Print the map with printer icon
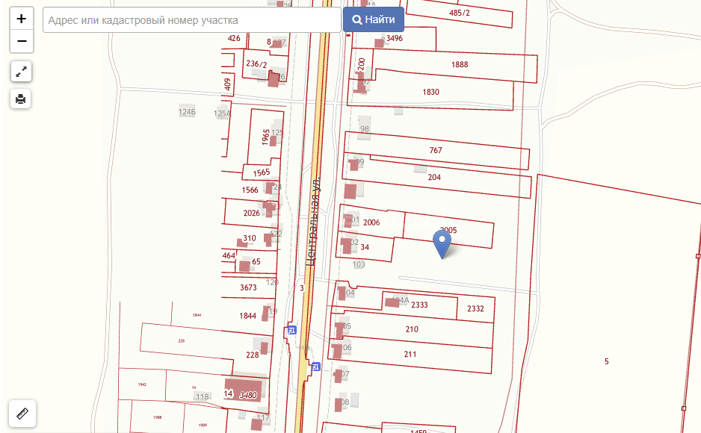Viewport: 701px width, 433px height. [22, 99]
